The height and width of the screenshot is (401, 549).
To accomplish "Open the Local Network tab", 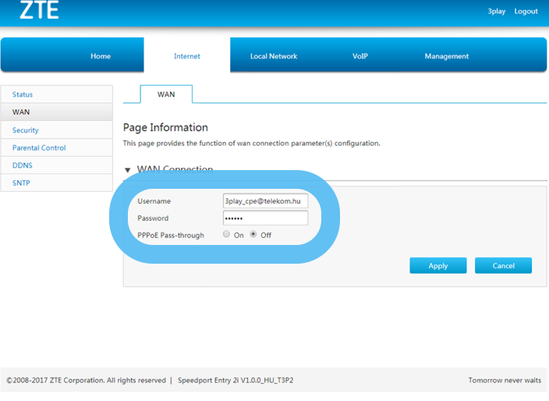I will (x=274, y=56).
